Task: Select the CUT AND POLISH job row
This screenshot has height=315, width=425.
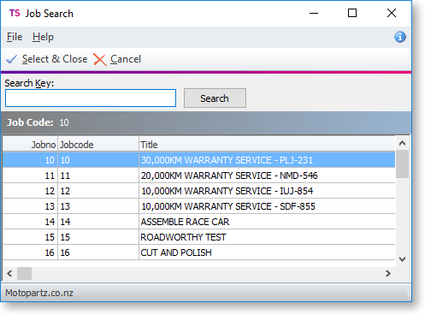Action: pyautogui.click(x=198, y=253)
